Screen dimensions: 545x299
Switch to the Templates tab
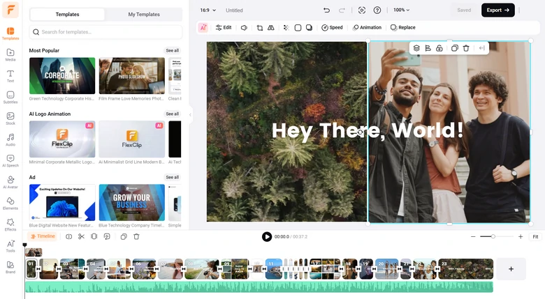tap(68, 14)
